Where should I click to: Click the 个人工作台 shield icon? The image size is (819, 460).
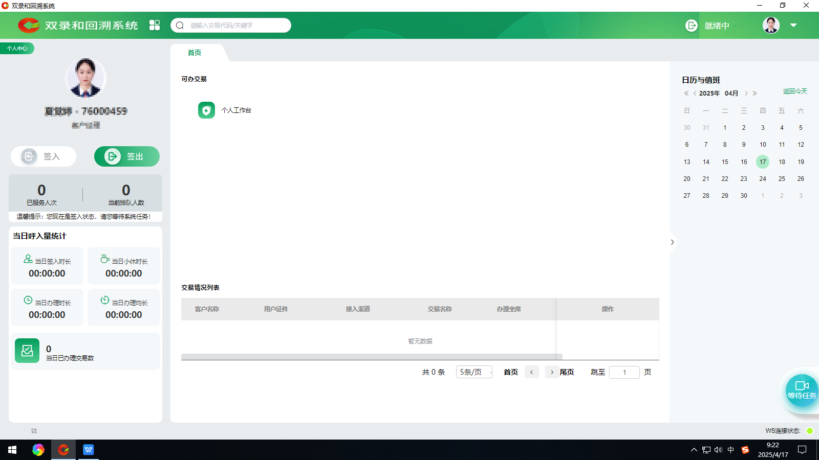(206, 110)
